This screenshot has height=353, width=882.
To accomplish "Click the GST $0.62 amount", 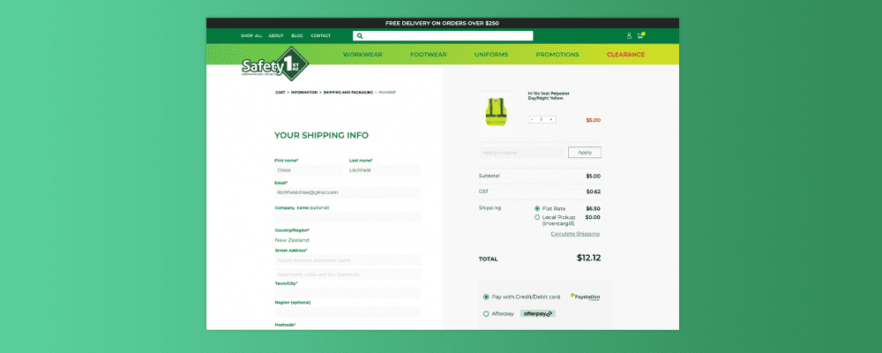I will [x=593, y=192].
